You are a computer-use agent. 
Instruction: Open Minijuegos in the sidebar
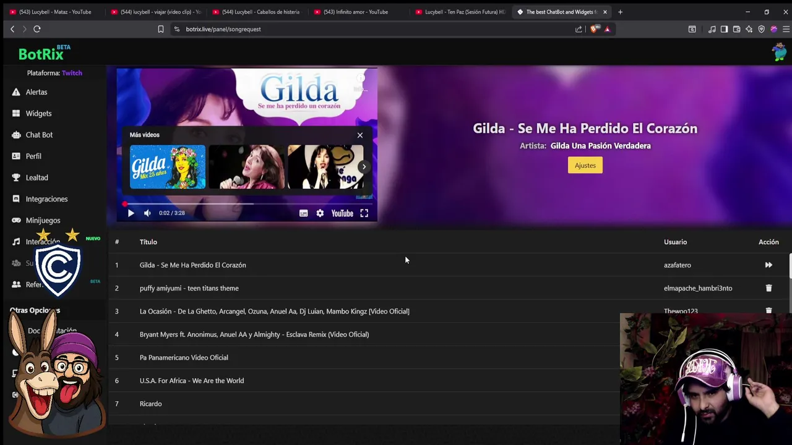[x=43, y=221]
